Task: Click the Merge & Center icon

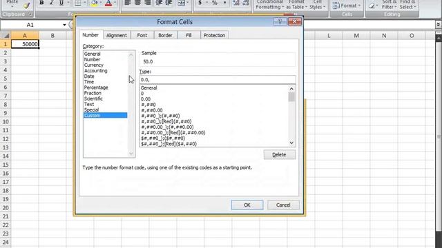Action: [x=182, y=3]
